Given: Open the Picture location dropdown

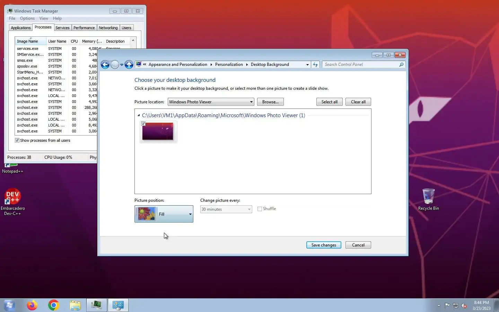Looking at the screenshot, I should [x=211, y=102].
